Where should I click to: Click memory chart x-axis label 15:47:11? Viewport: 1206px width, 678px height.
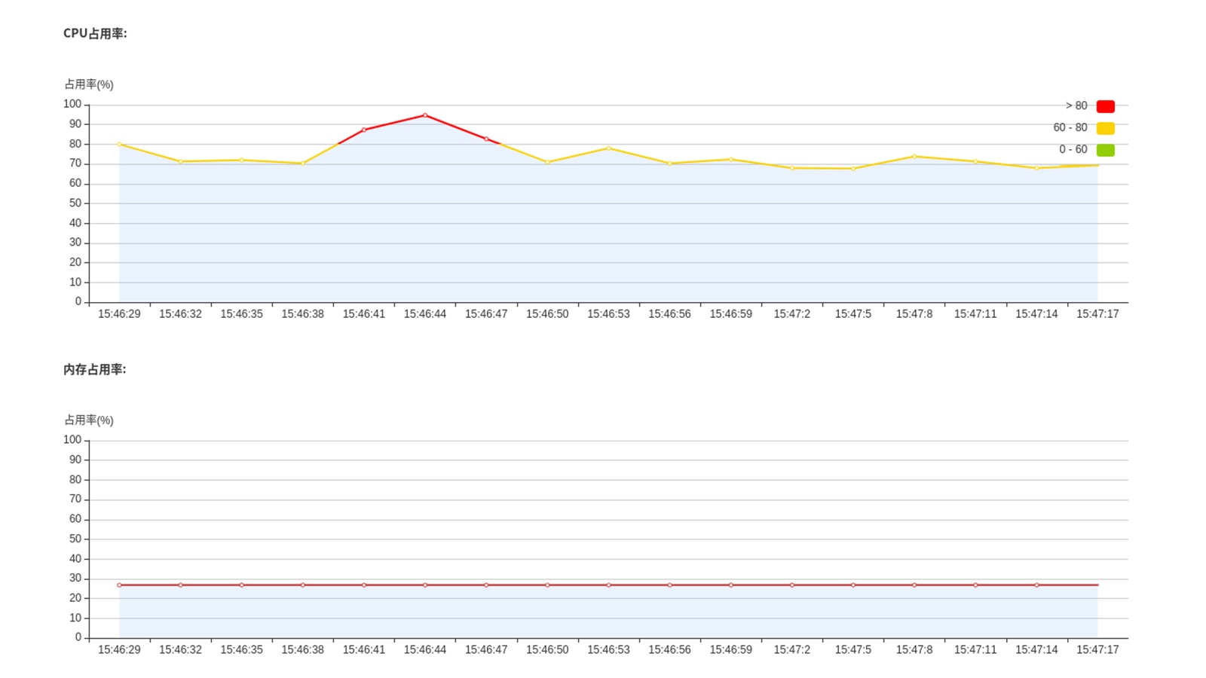coord(975,650)
